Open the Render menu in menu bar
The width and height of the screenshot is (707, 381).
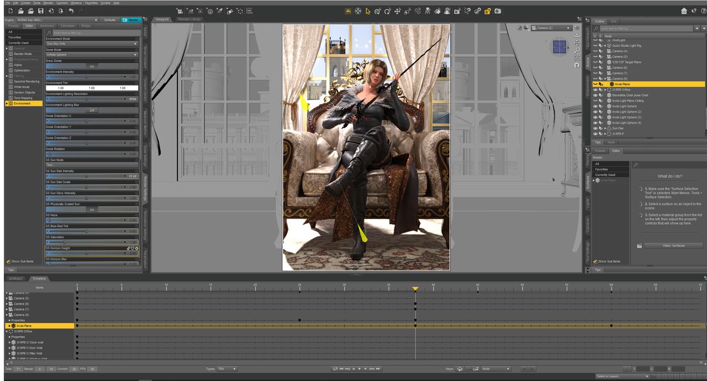pos(49,3)
